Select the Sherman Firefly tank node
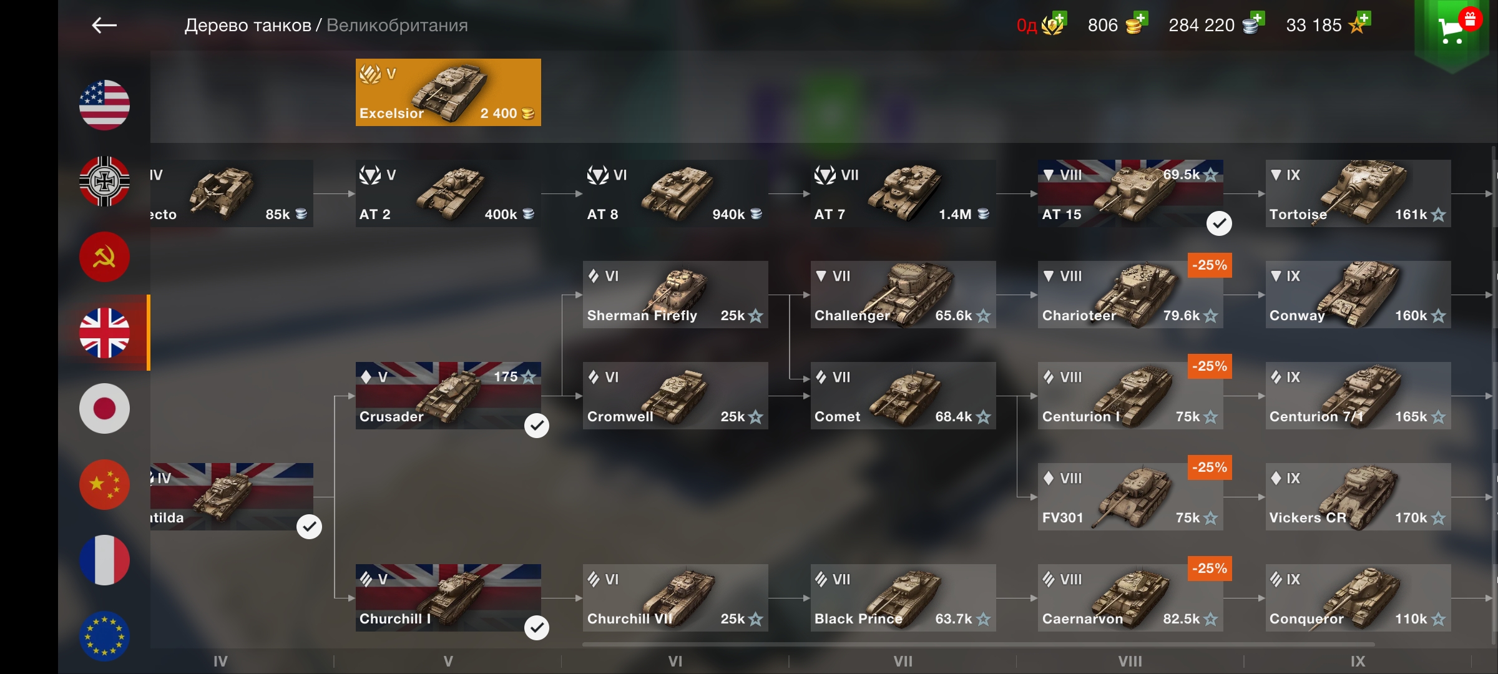Screen dimensions: 1498x674 tap(675, 295)
